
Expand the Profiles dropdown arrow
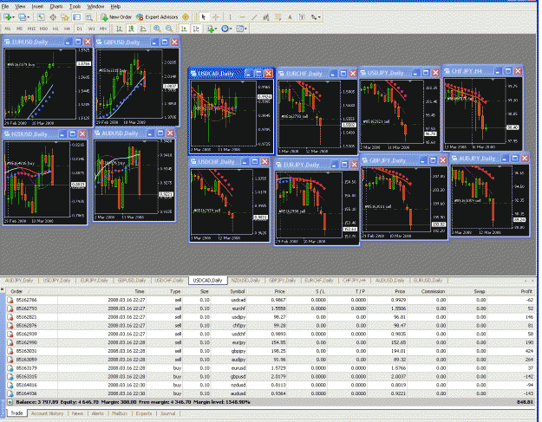(x=29, y=17)
